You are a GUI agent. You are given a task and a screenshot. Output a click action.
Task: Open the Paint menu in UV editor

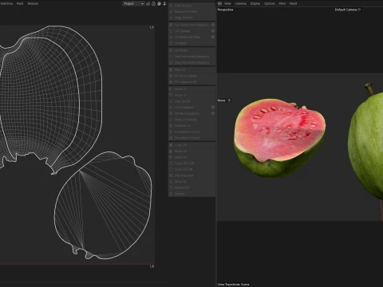(x=20, y=4)
